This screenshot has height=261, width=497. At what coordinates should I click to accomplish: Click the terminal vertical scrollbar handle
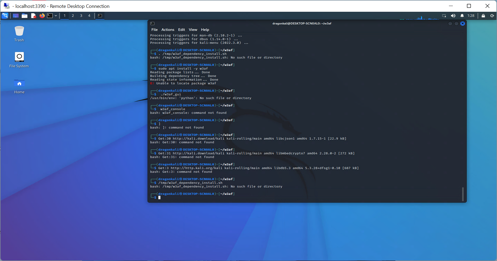click(463, 194)
